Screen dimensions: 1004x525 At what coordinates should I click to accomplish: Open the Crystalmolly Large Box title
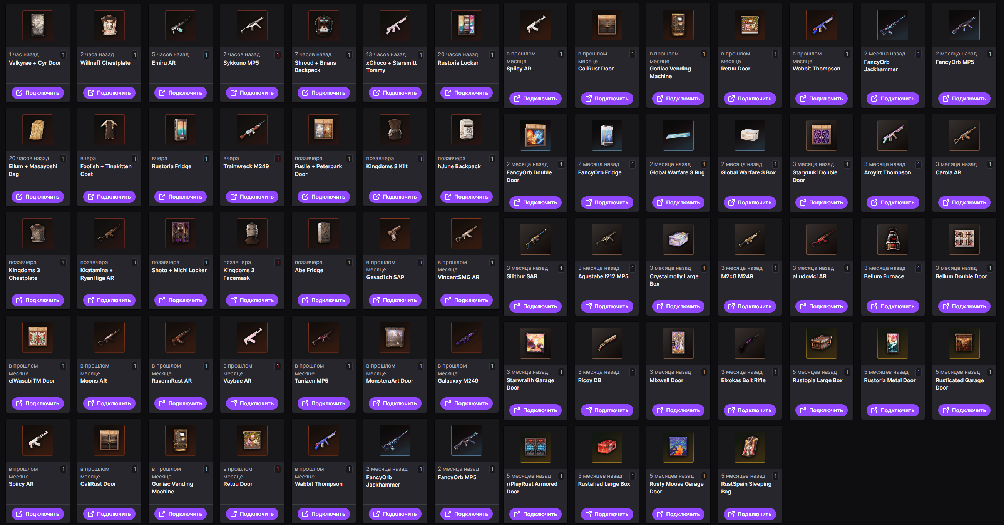(x=674, y=280)
